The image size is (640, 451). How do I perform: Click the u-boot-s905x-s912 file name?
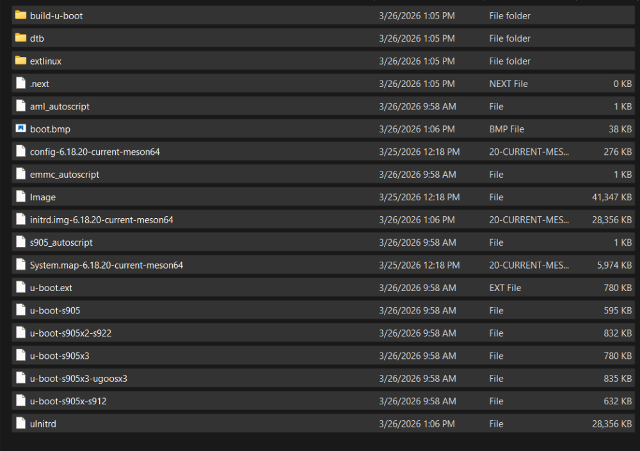68,401
